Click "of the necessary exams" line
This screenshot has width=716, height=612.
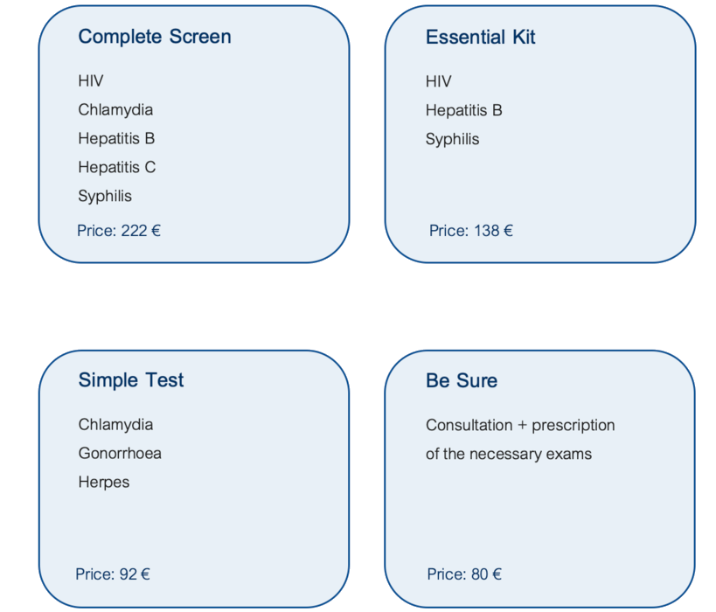pyautogui.click(x=509, y=455)
